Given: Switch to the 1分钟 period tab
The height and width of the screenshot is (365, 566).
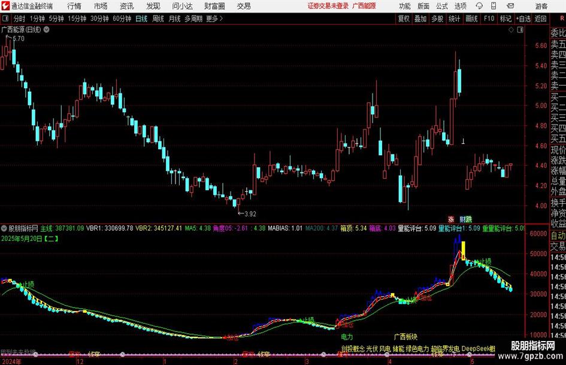Looking at the screenshot, I should [37, 19].
